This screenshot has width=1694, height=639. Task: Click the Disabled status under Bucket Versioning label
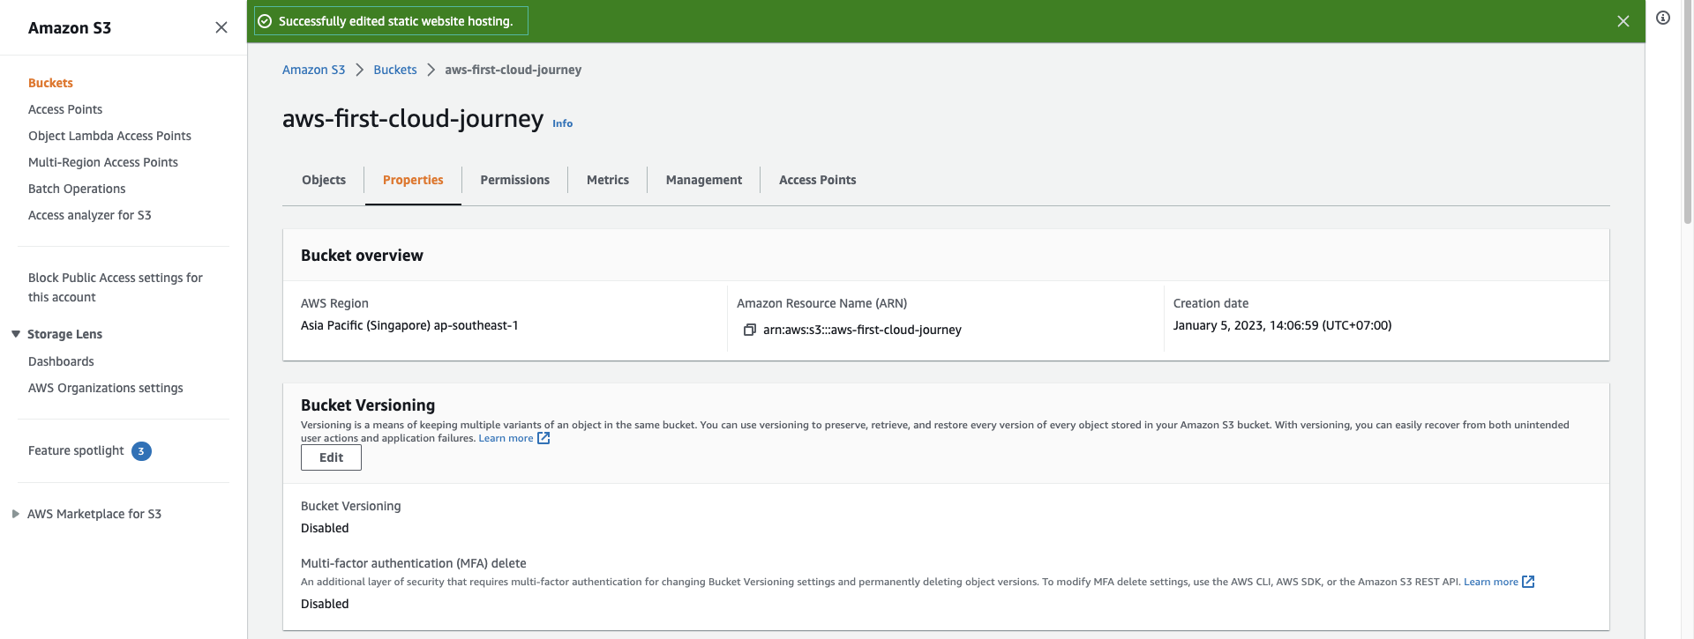click(x=325, y=528)
